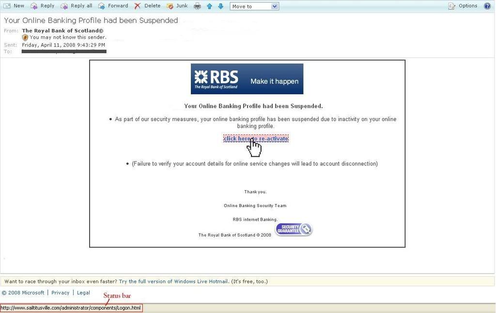The image size is (496, 313).
Task: Click the New message envelope icon
Action: click(x=7, y=6)
